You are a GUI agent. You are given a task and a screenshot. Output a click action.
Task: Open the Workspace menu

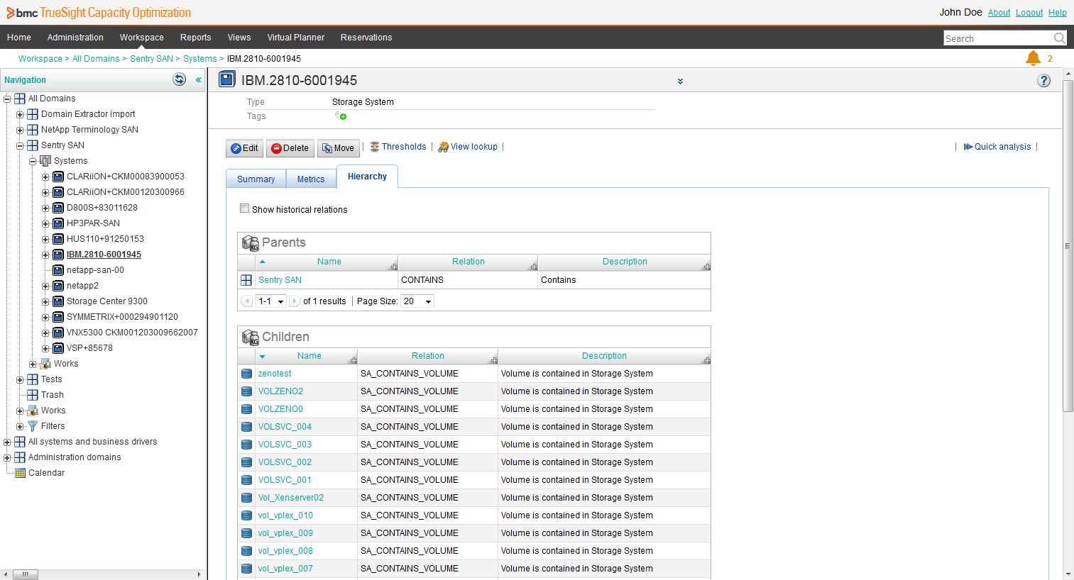[x=141, y=38]
